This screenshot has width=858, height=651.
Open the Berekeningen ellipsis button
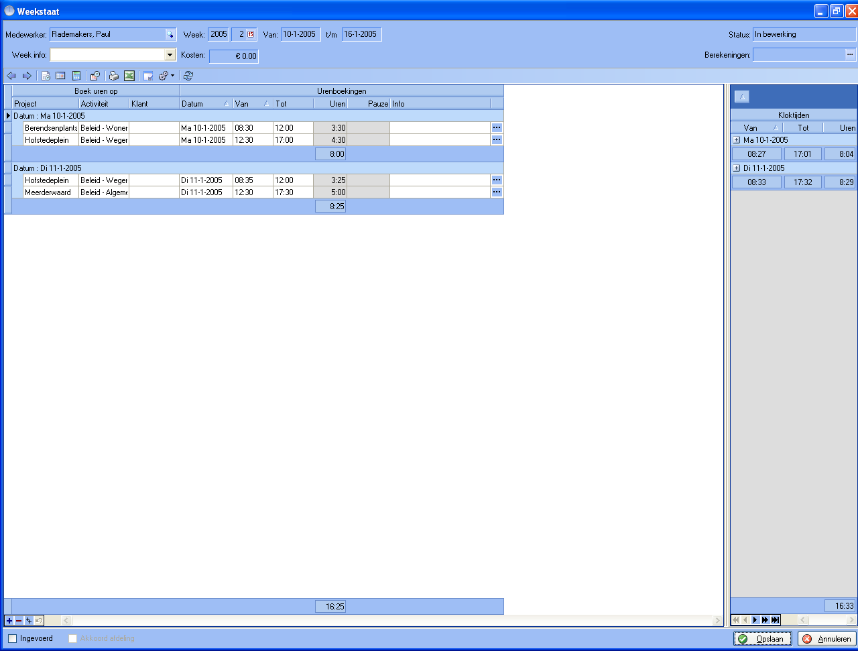[851, 54]
